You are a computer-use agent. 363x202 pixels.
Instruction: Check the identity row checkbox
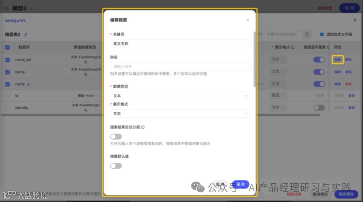(7, 108)
